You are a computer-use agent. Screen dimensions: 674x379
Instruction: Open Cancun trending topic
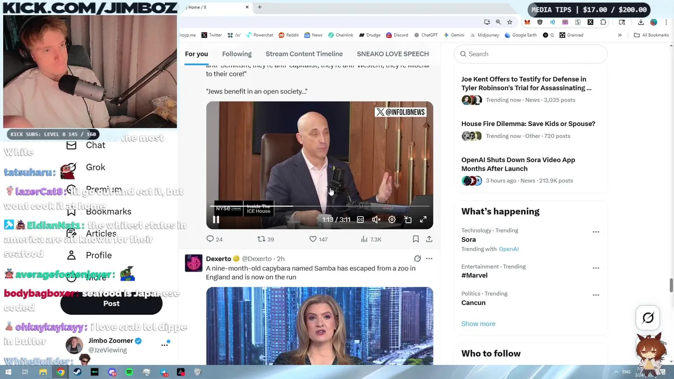pyautogui.click(x=473, y=303)
